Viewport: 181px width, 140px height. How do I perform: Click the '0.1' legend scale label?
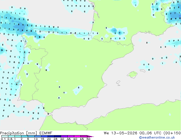3,139
